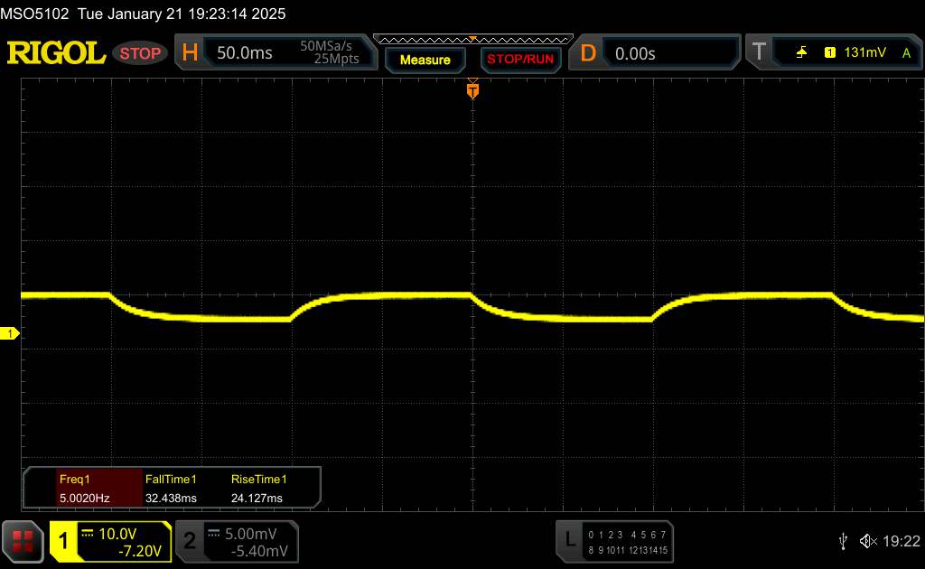Select the Freq1 measurement result
The height and width of the screenshot is (569, 925).
click(83, 489)
